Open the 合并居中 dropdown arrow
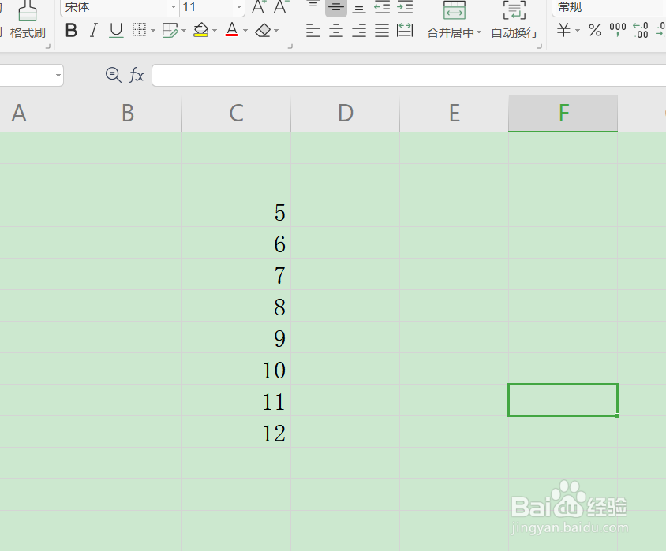Image resolution: width=666 pixels, height=551 pixels. click(x=479, y=32)
